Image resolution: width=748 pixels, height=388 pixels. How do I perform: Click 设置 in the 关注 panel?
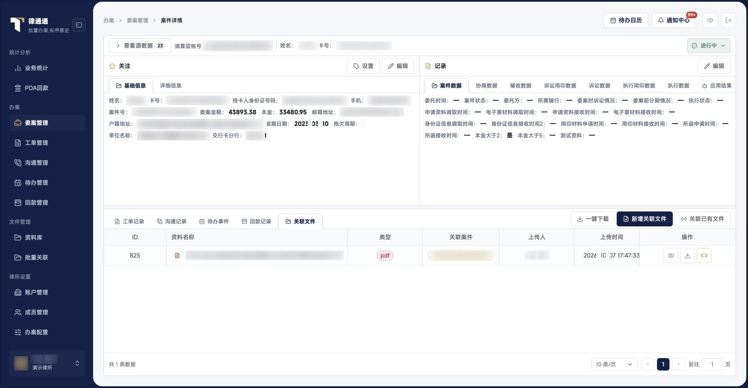(x=363, y=66)
